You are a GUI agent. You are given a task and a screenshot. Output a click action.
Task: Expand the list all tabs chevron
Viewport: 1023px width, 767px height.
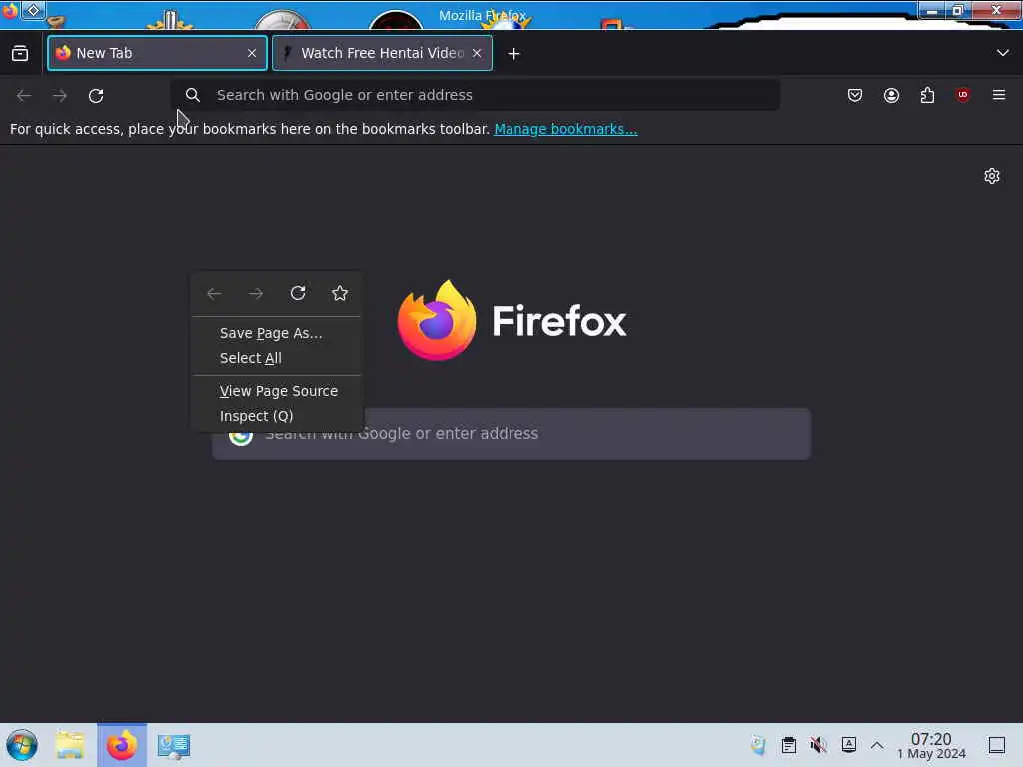[x=1003, y=53]
